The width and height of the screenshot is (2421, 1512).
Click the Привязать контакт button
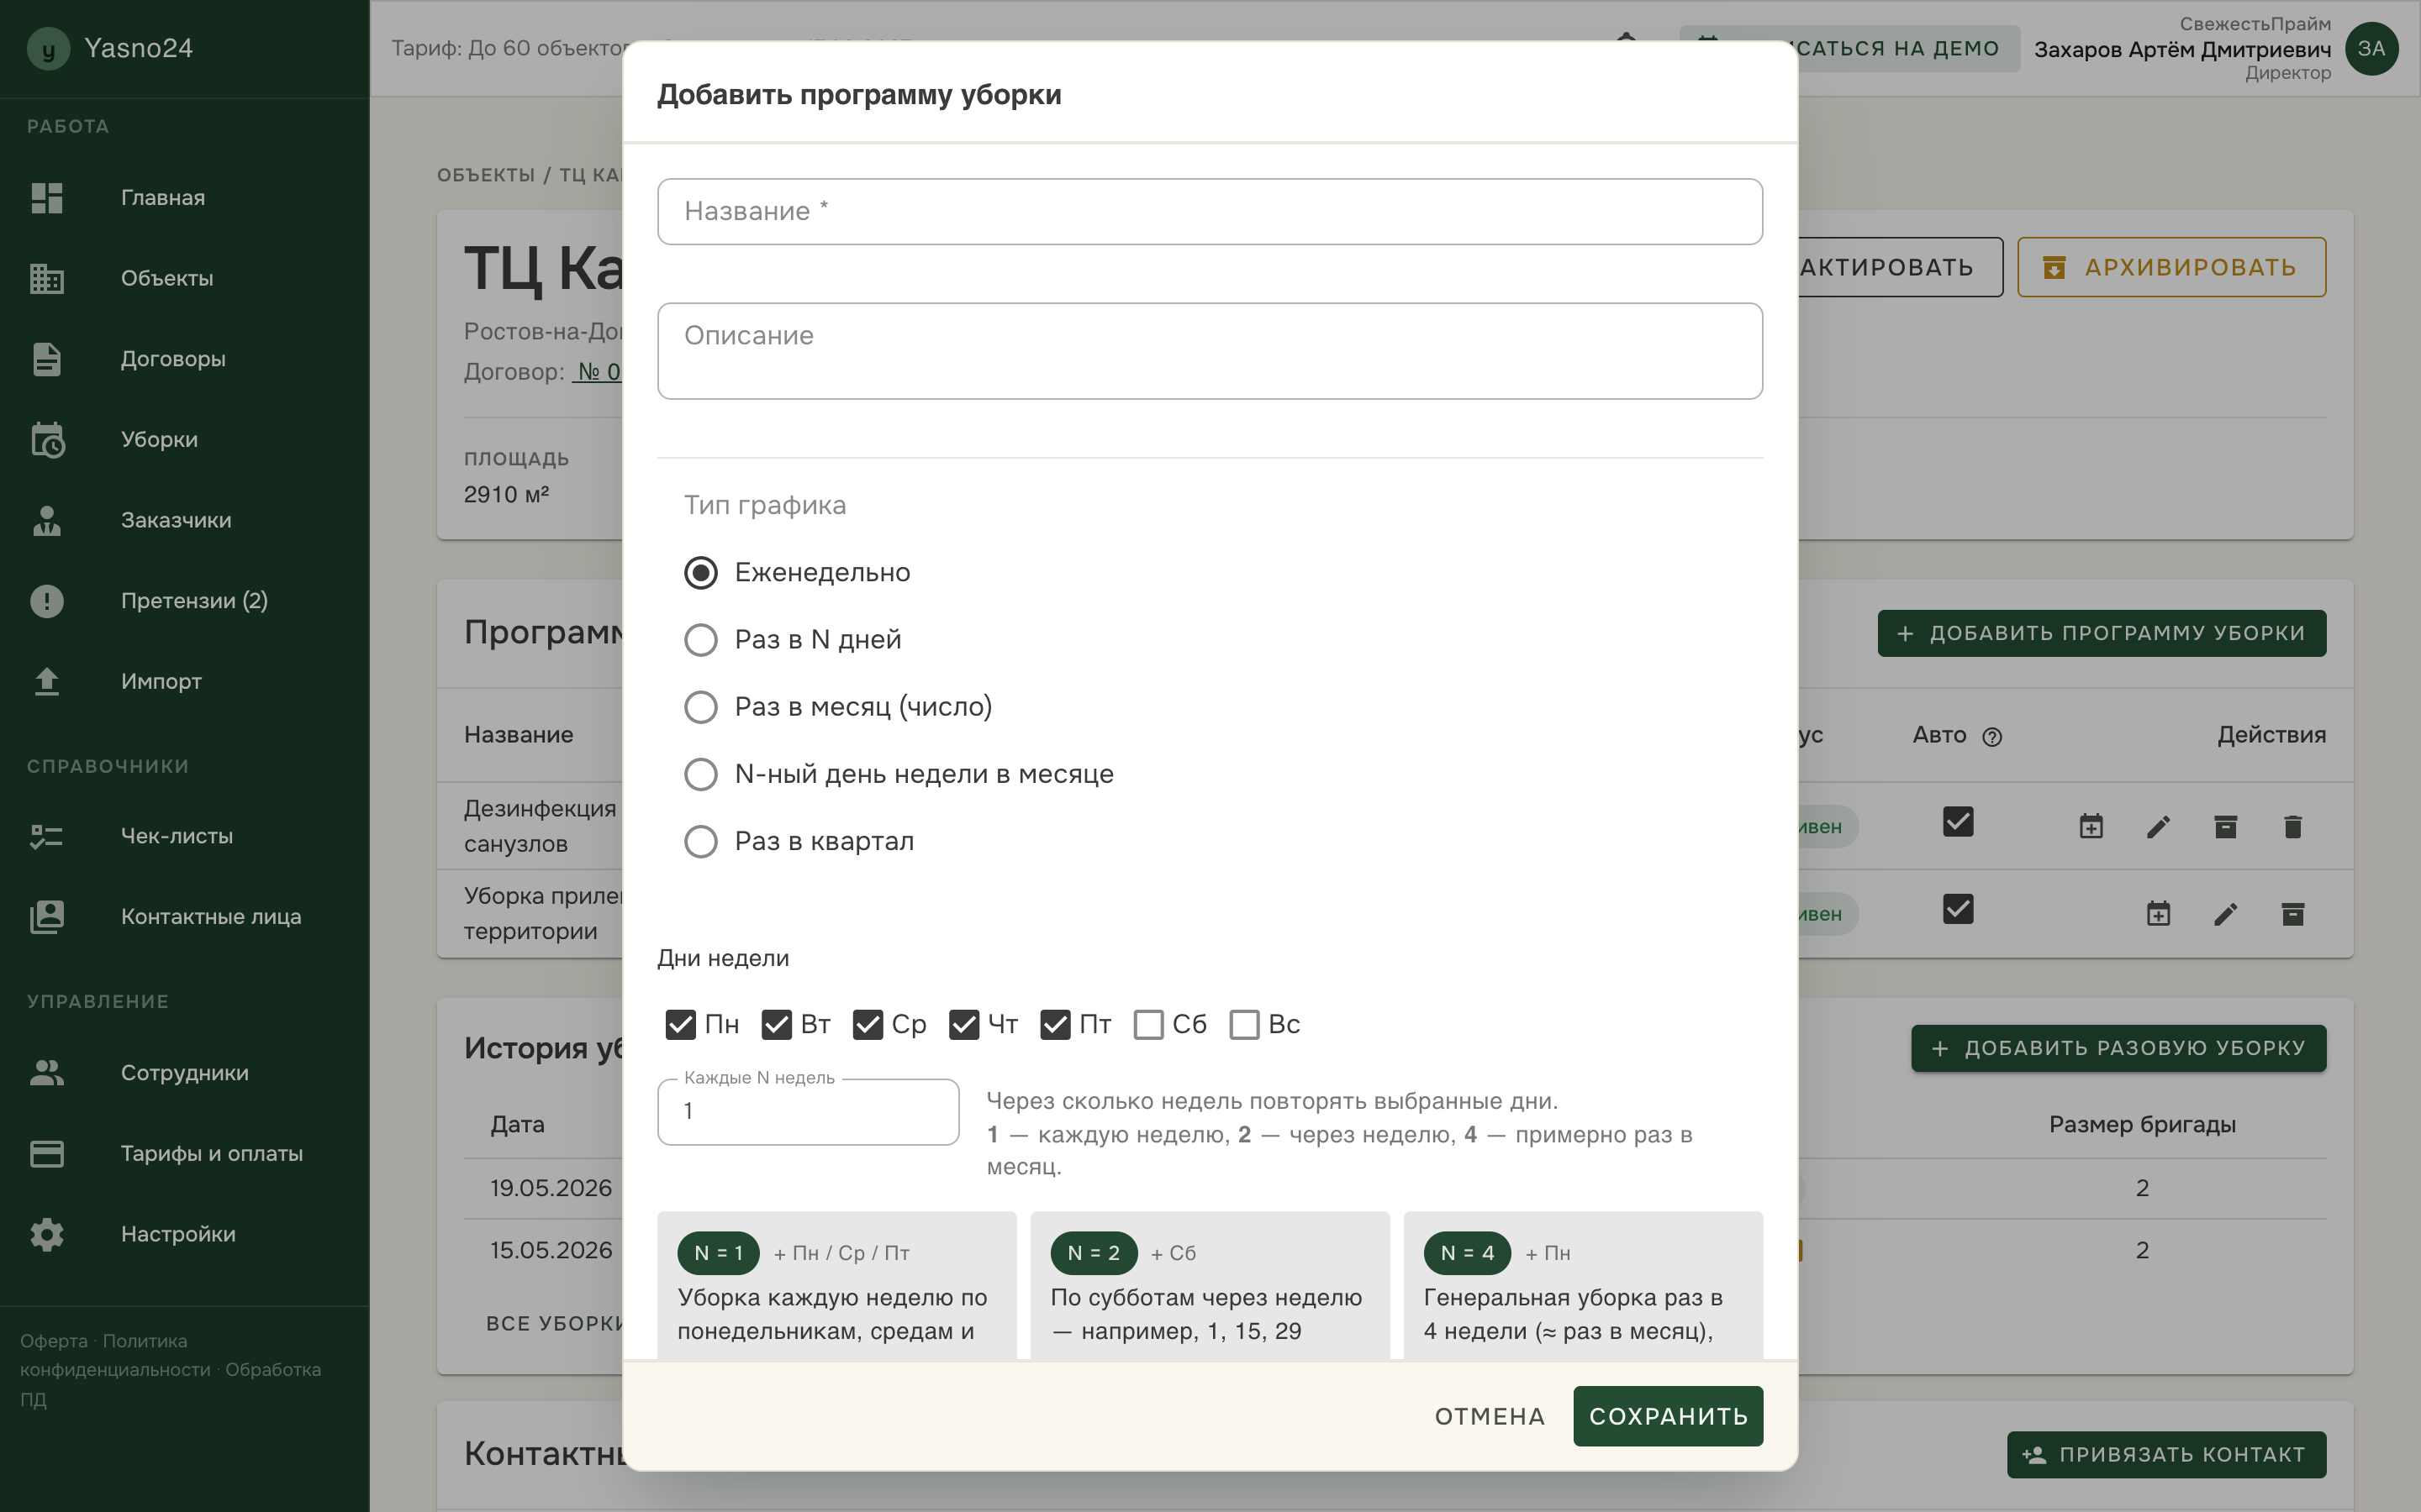pos(2166,1454)
